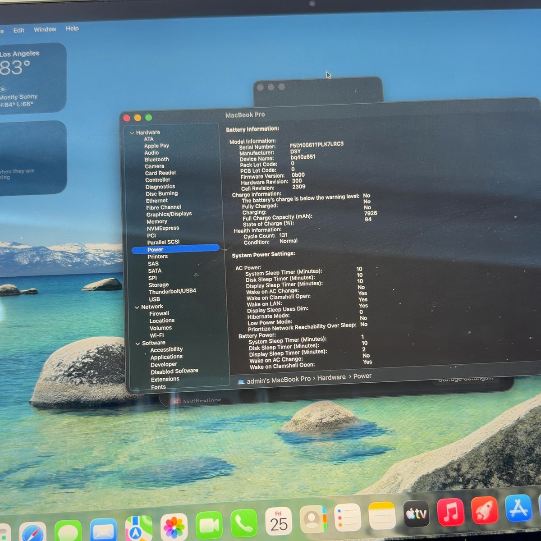Open the red rocket app in the Dock
541x541 pixels.
point(484,509)
